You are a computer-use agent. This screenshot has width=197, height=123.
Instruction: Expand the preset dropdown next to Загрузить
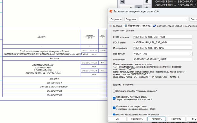coord(185,19)
